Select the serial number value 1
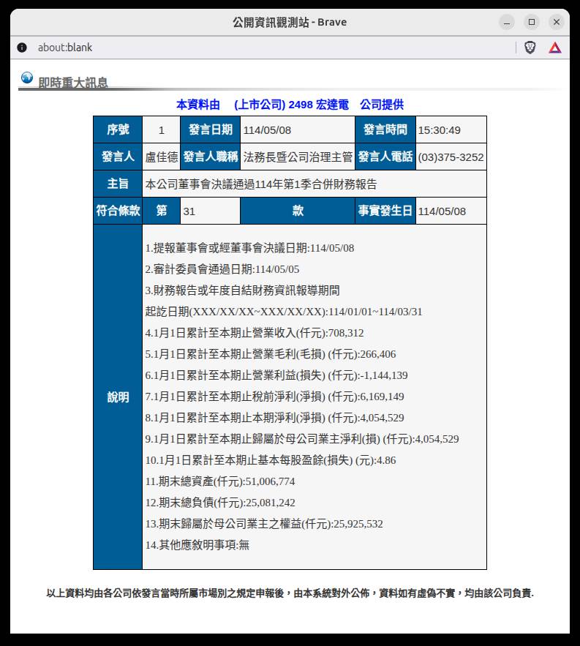 coord(162,130)
